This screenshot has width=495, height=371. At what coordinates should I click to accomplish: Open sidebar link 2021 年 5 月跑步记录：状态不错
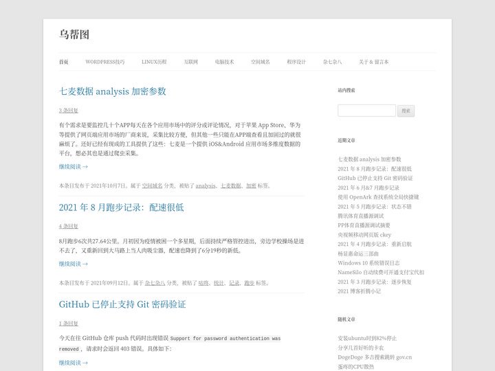coord(375,207)
